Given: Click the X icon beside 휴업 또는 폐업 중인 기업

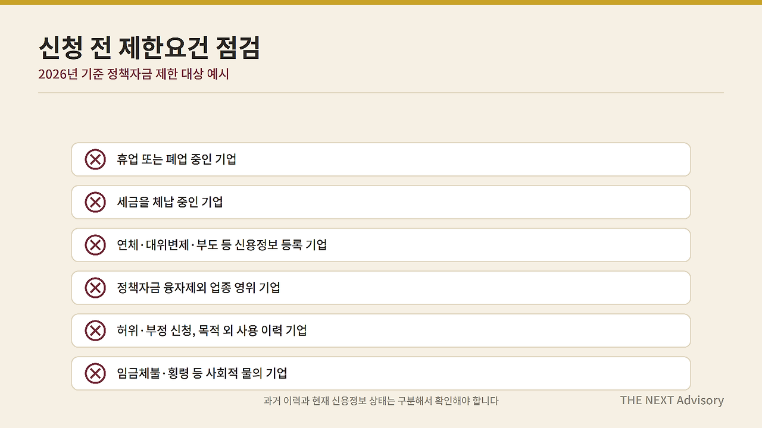Looking at the screenshot, I should 95,159.
